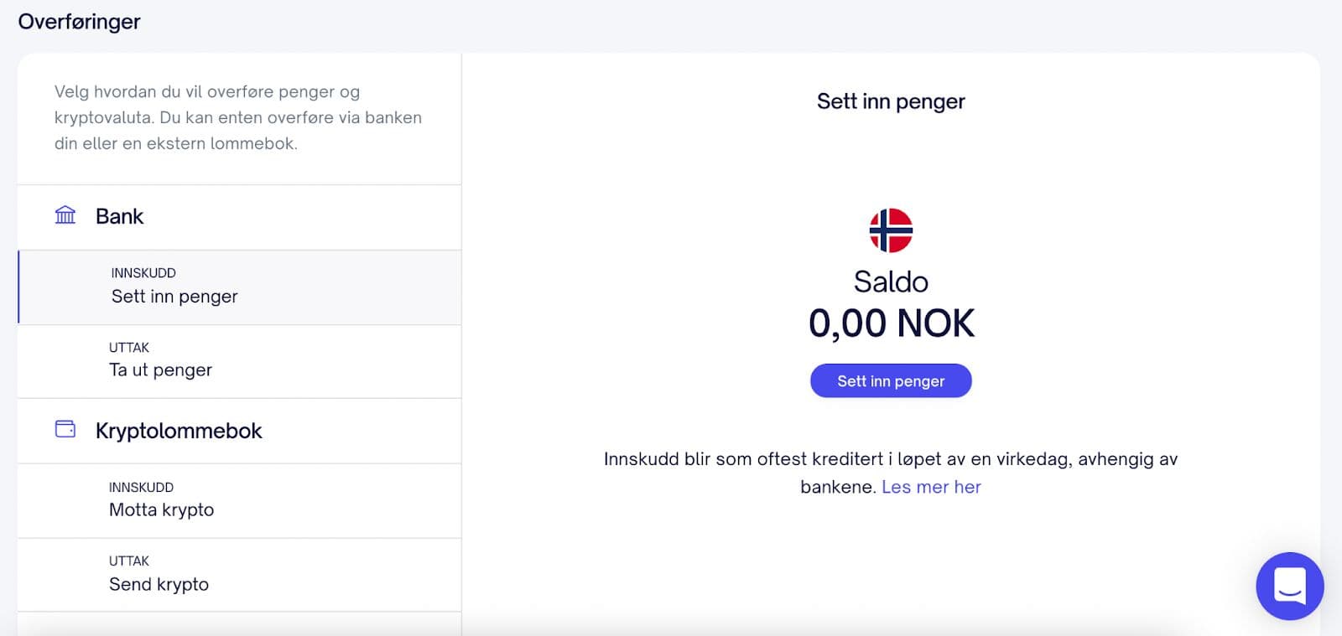Follow the Les mer her link
This screenshot has width=1342, height=636.
point(931,487)
